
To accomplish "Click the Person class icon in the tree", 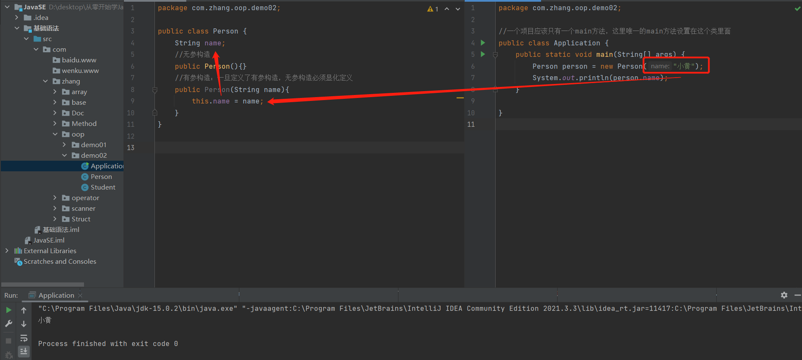I will point(85,176).
